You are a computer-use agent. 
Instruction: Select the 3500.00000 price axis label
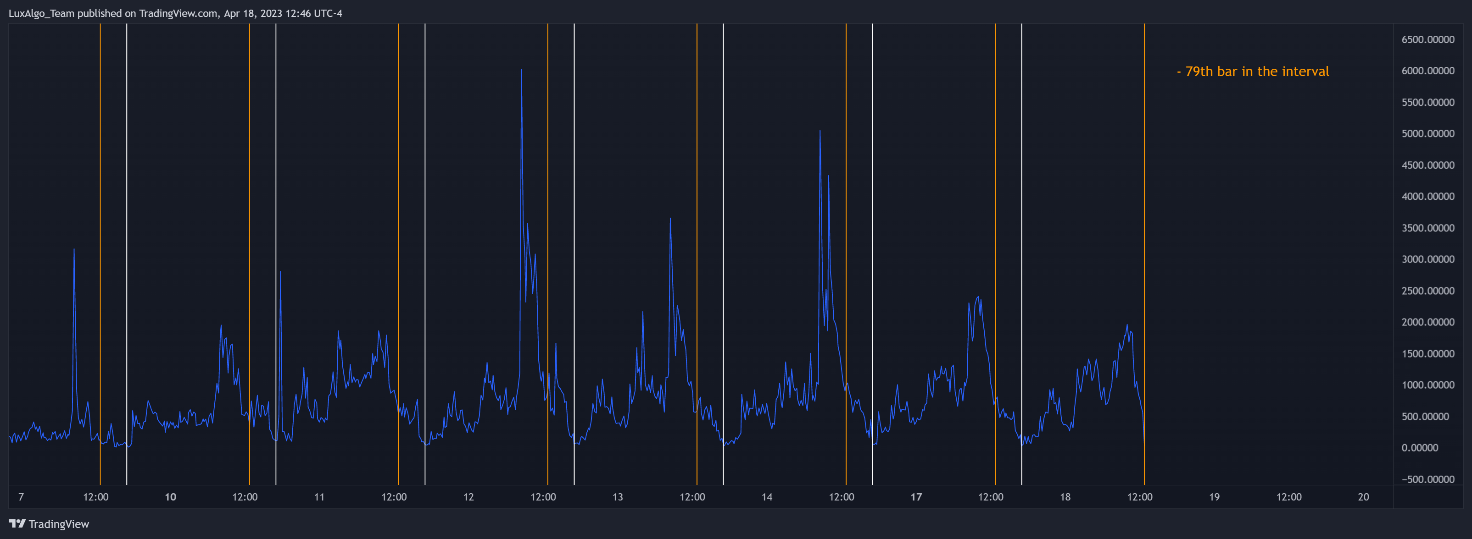1427,228
